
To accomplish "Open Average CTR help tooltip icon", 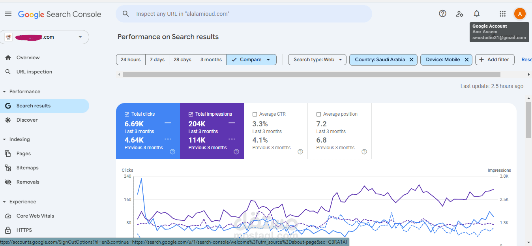I will coord(300,152).
